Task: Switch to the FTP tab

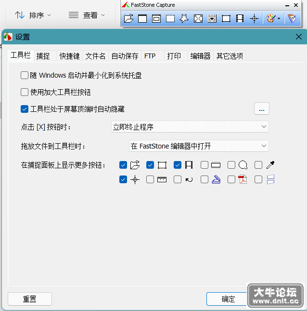Action: coord(150,56)
